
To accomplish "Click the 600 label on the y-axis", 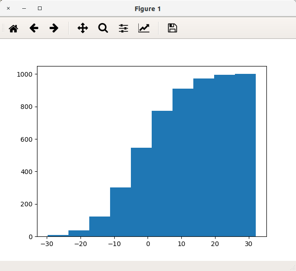I will [x=26, y=139].
